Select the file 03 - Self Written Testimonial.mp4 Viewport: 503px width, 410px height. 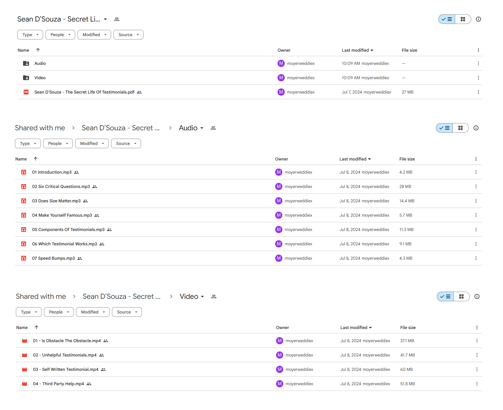[x=249, y=369]
